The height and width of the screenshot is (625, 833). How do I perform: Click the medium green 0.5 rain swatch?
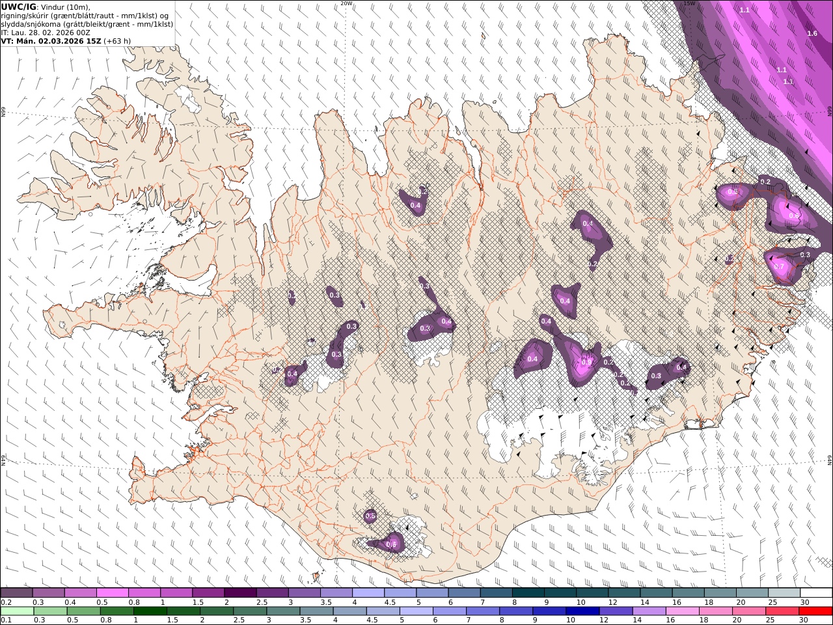[x=84, y=611]
